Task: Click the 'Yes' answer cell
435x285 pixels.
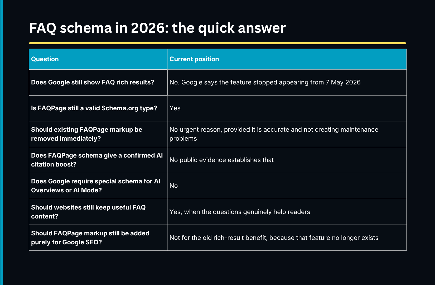Action: click(287, 108)
